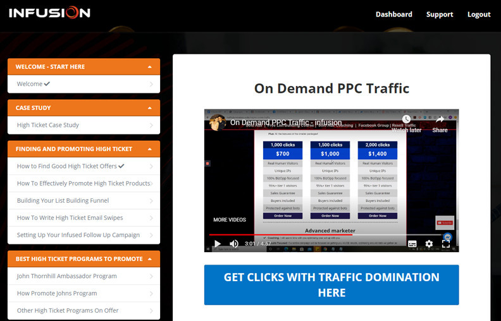This screenshot has width=501, height=321.
Task: Click the $700 price in video
Action: (x=283, y=154)
